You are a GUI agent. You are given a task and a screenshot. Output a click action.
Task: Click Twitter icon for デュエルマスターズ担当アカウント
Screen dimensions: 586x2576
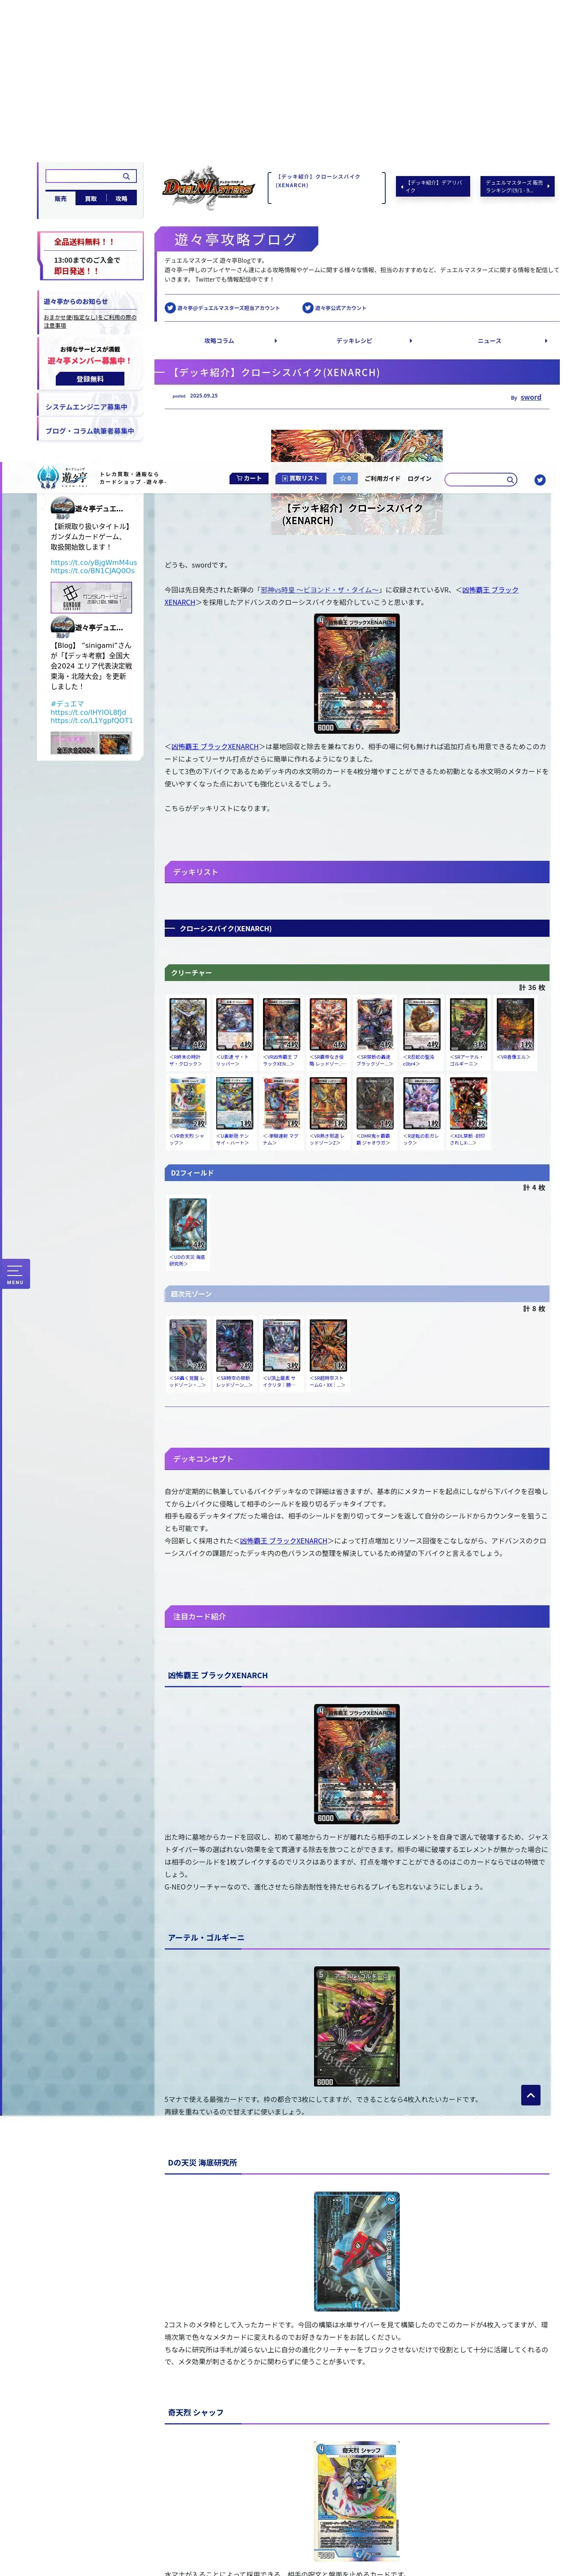click(x=170, y=308)
